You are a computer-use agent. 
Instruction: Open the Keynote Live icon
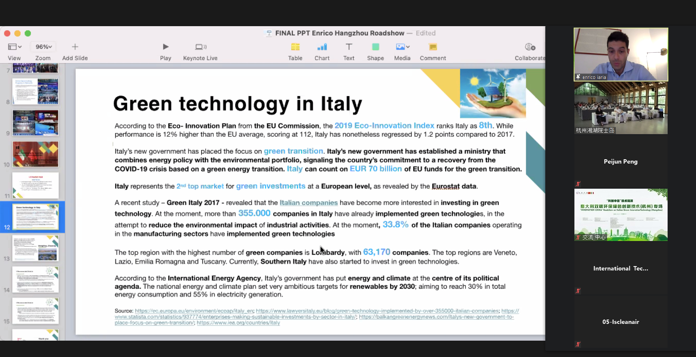(201, 47)
